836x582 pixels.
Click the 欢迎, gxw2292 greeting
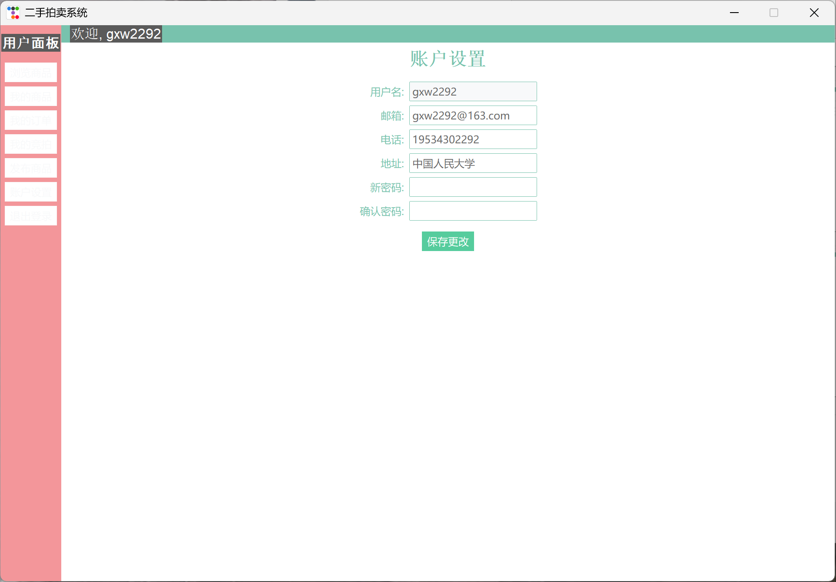116,34
